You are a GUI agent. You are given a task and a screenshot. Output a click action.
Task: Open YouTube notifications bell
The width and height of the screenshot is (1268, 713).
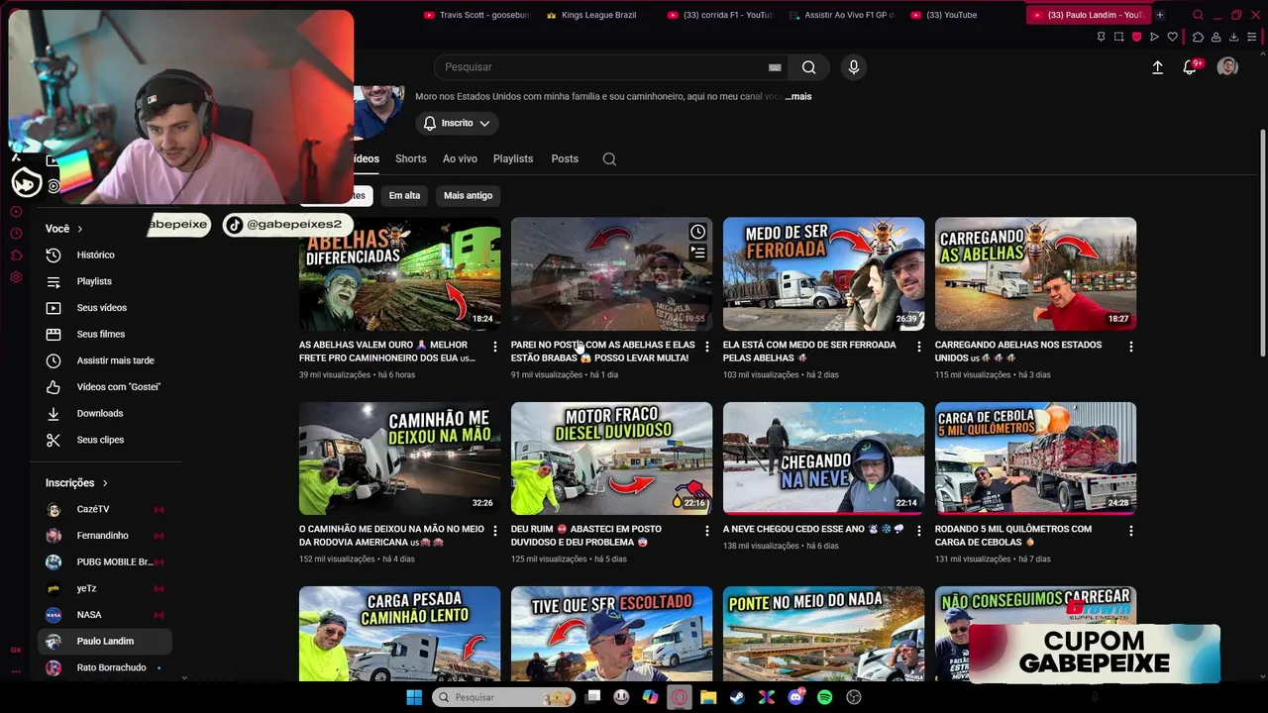coord(1192,67)
